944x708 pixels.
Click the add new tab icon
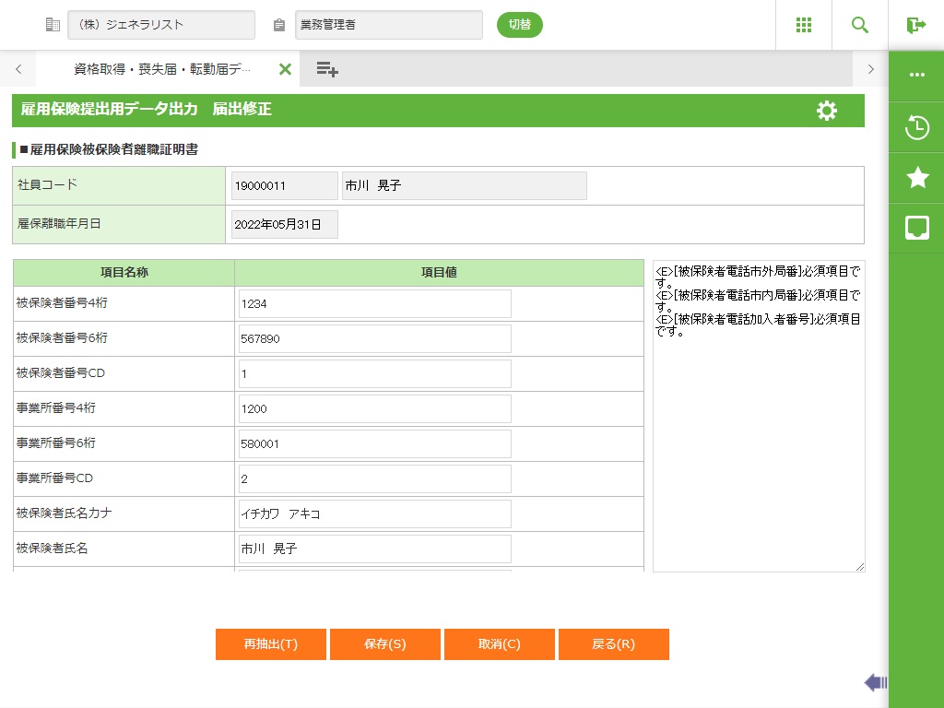point(327,69)
